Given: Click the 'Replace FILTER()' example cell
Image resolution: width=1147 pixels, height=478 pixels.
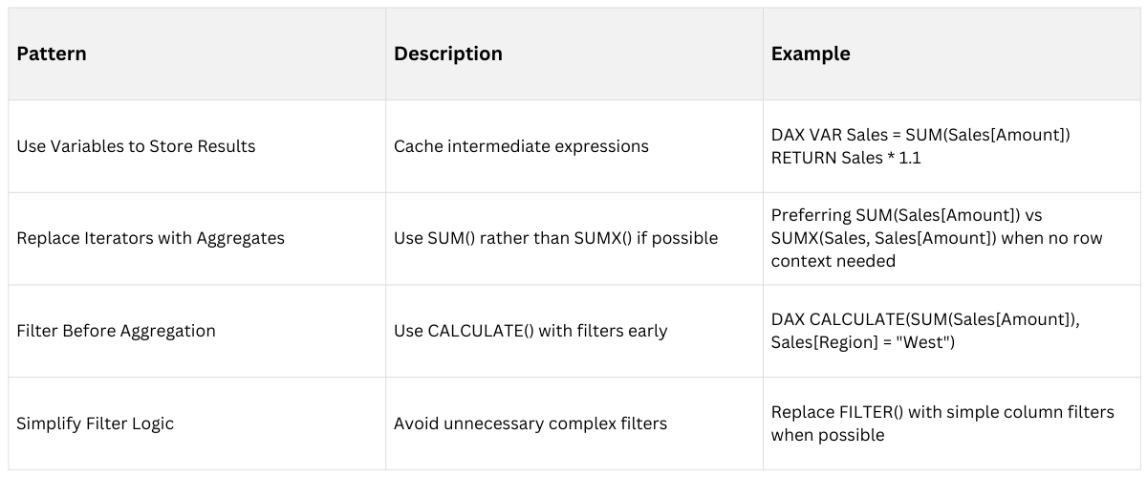Looking at the screenshot, I should (x=941, y=412).
